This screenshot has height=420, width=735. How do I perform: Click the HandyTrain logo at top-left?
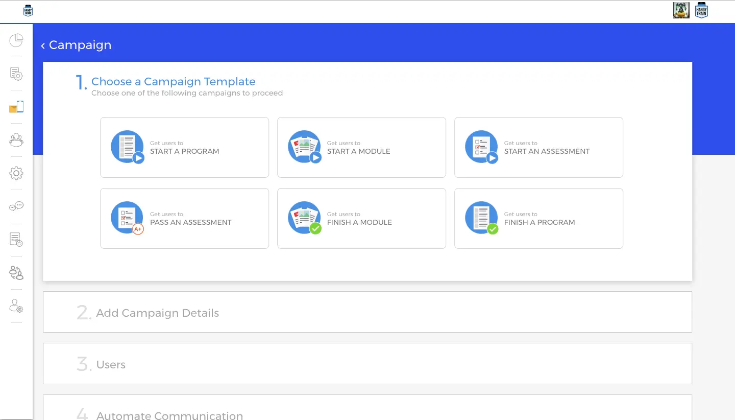pos(28,11)
